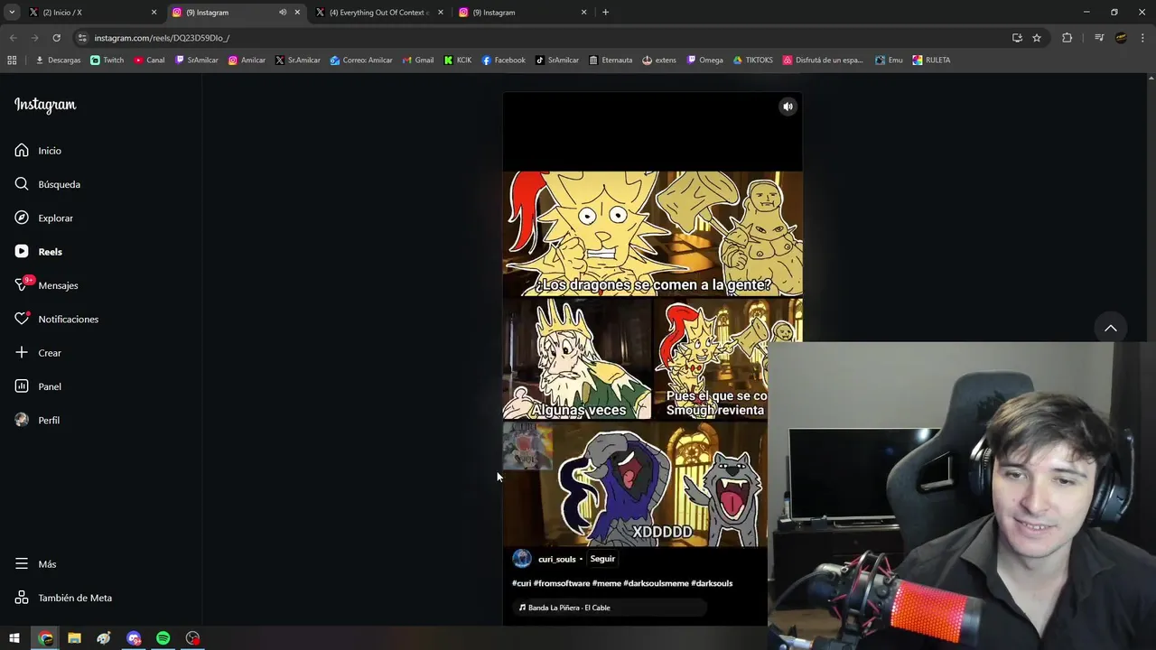The width and height of the screenshot is (1156, 650).
Task: Bookmark this page with star icon
Action: pos(1037,38)
